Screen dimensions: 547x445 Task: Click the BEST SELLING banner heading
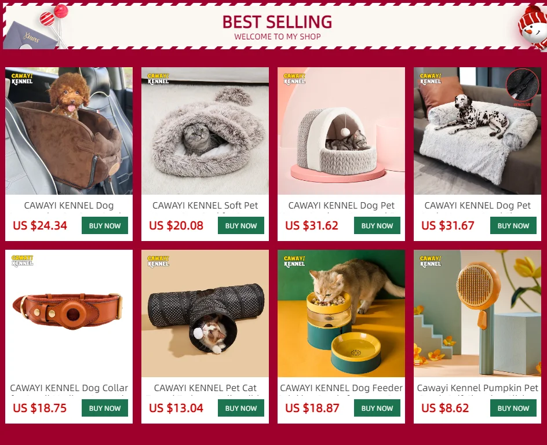tap(278, 21)
